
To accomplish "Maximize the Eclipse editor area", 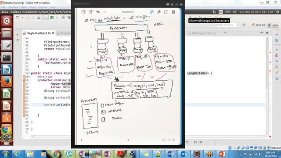I will coord(267,32).
